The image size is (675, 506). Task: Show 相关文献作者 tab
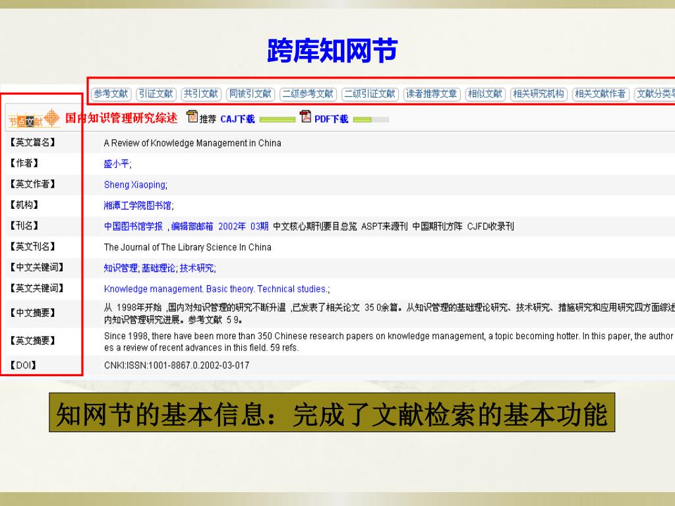[x=601, y=94]
